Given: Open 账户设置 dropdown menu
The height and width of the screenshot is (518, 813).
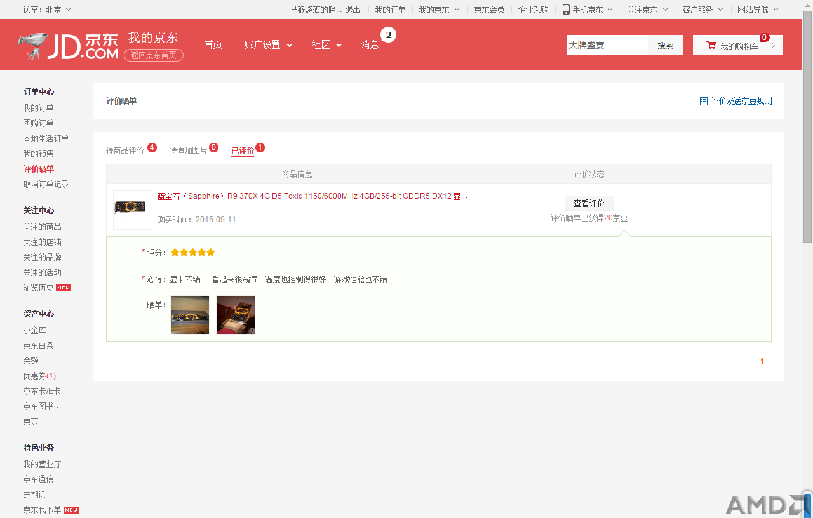Looking at the screenshot, I should (x=268, y=45).
